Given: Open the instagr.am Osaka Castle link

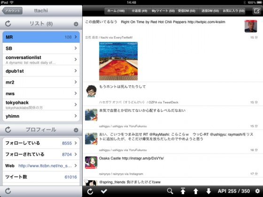Looking at the screenshot, I should 143,159.
